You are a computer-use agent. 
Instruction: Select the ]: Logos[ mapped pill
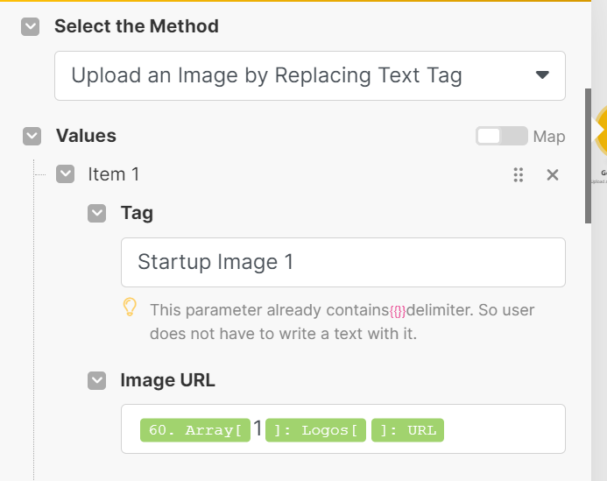[315, 429]
